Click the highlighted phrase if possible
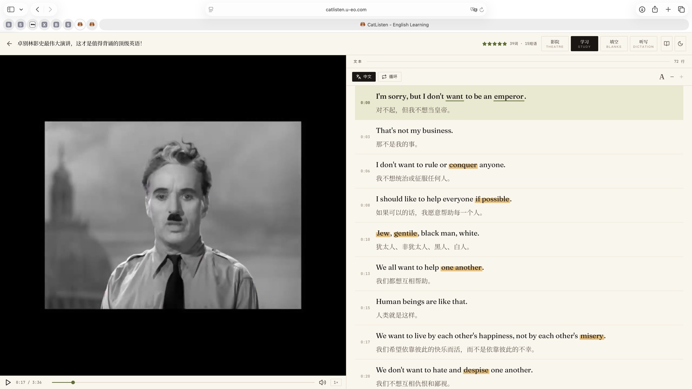The height and width of the screenshot is (389, 692). (x=492, y=199)
